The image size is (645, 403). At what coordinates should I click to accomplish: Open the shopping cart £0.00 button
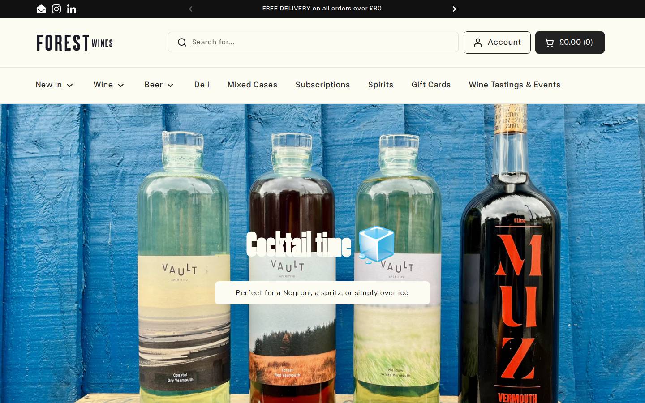point(570,43)
